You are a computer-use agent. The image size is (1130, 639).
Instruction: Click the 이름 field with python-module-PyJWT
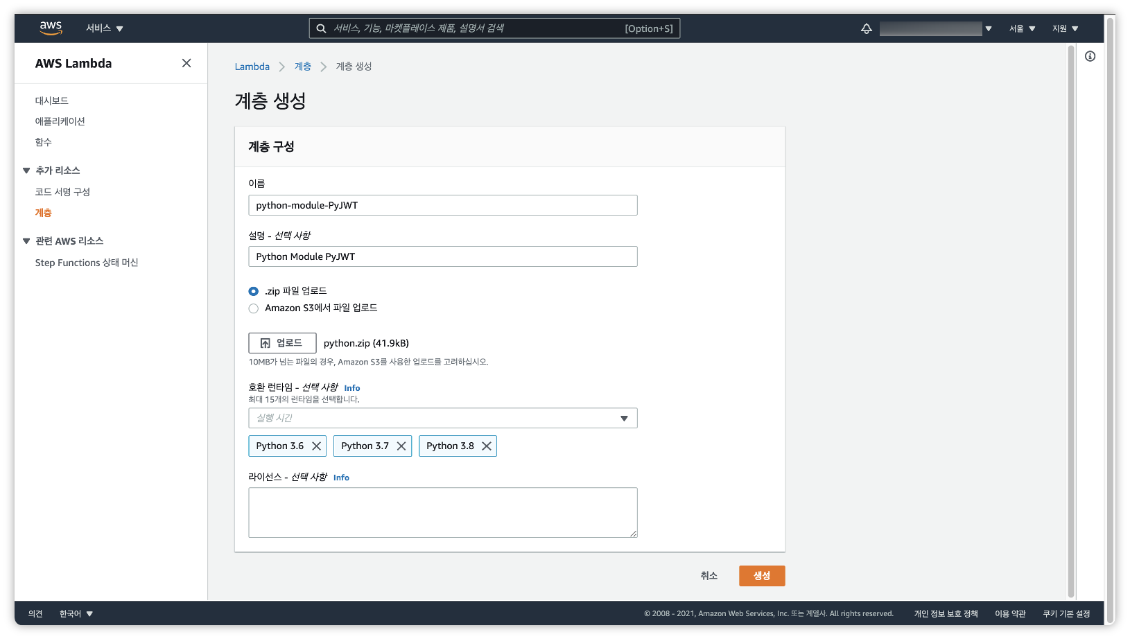point(443,205)
